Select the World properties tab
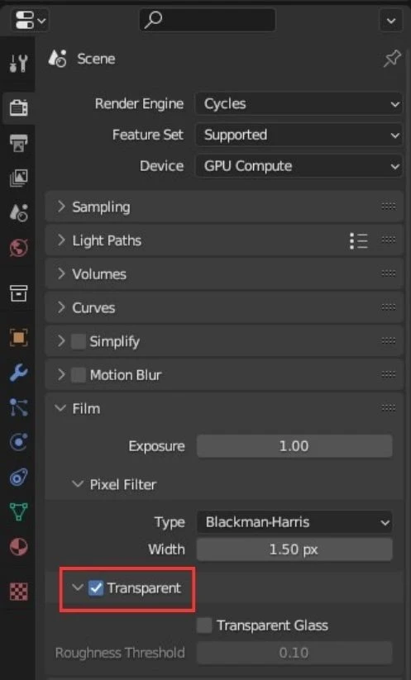411x680 pixels. click(18, 248)
